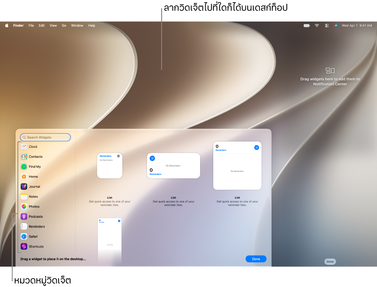Activate Siri from the menu bar
Viewport: 377px width, 287px height.
click(x=336, y=25)
